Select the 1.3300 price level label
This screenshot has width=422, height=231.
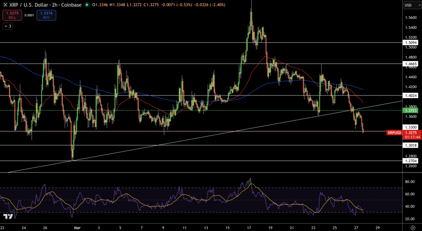tap(410, 127)
